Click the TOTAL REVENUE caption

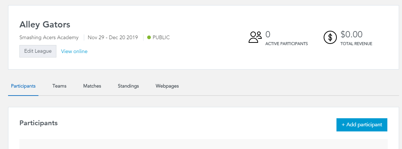356,44
